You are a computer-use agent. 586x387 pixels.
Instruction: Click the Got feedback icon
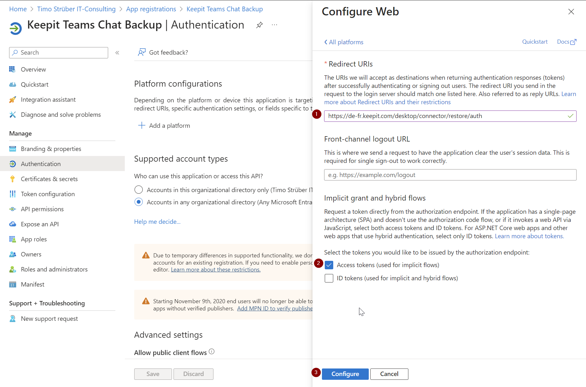[x=142, y=52]
